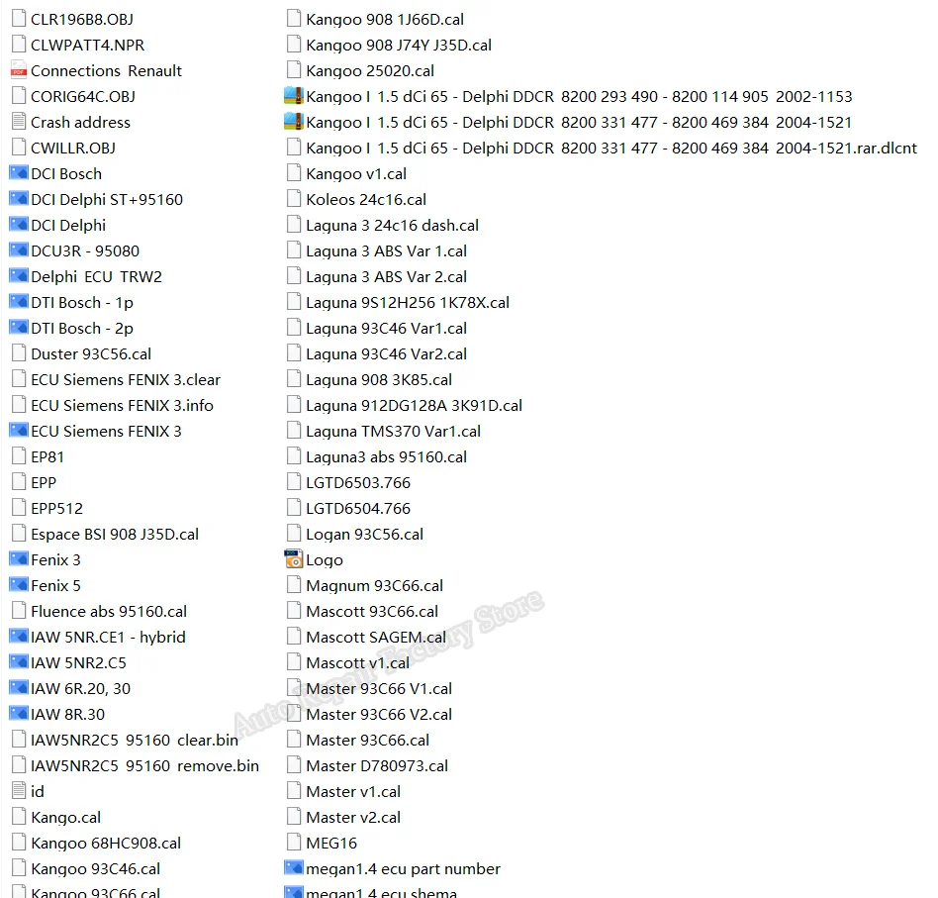
Task: Select the file LGTD6503.766
Action: 348,482
